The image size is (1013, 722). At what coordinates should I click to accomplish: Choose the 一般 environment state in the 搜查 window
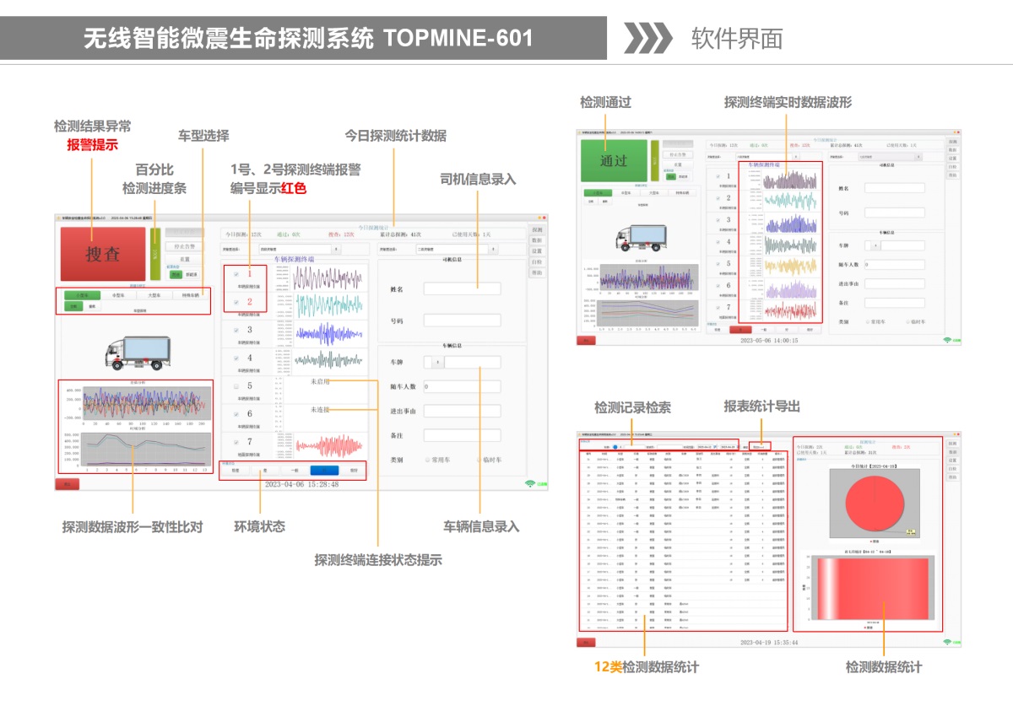coord(295,470)
